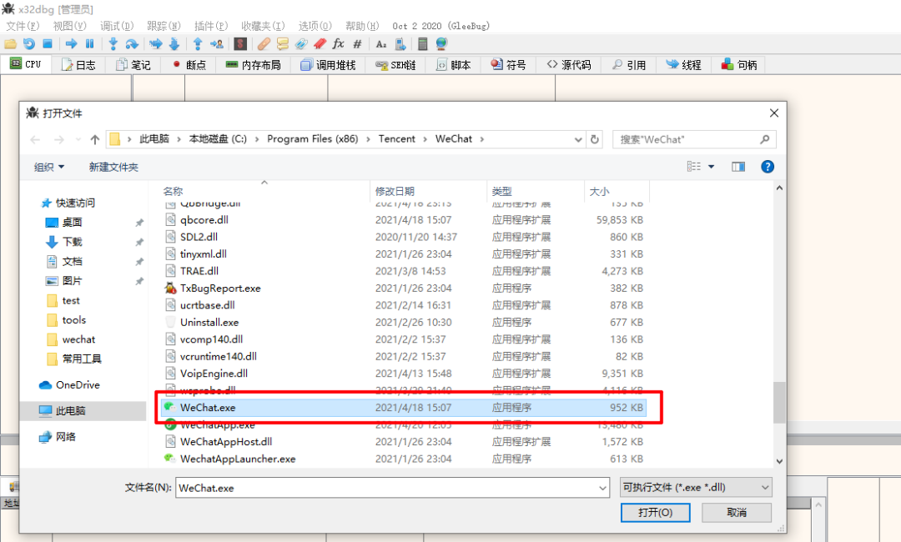Select the 下载 quick access item
Screen dimensions: 901x542
73,242
